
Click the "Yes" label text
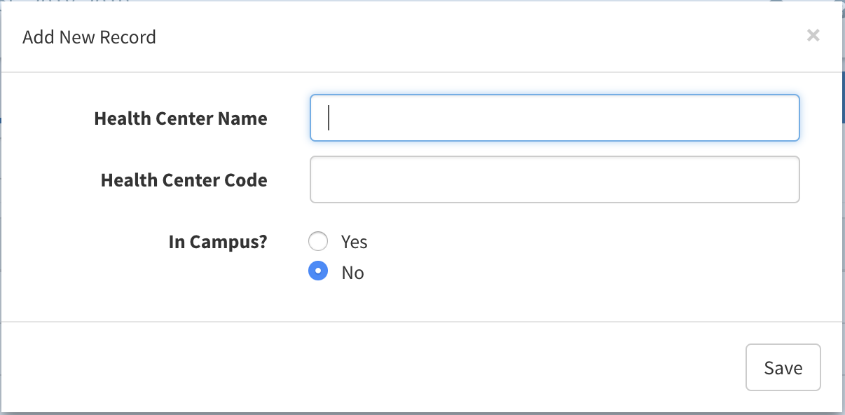(354, 242)
